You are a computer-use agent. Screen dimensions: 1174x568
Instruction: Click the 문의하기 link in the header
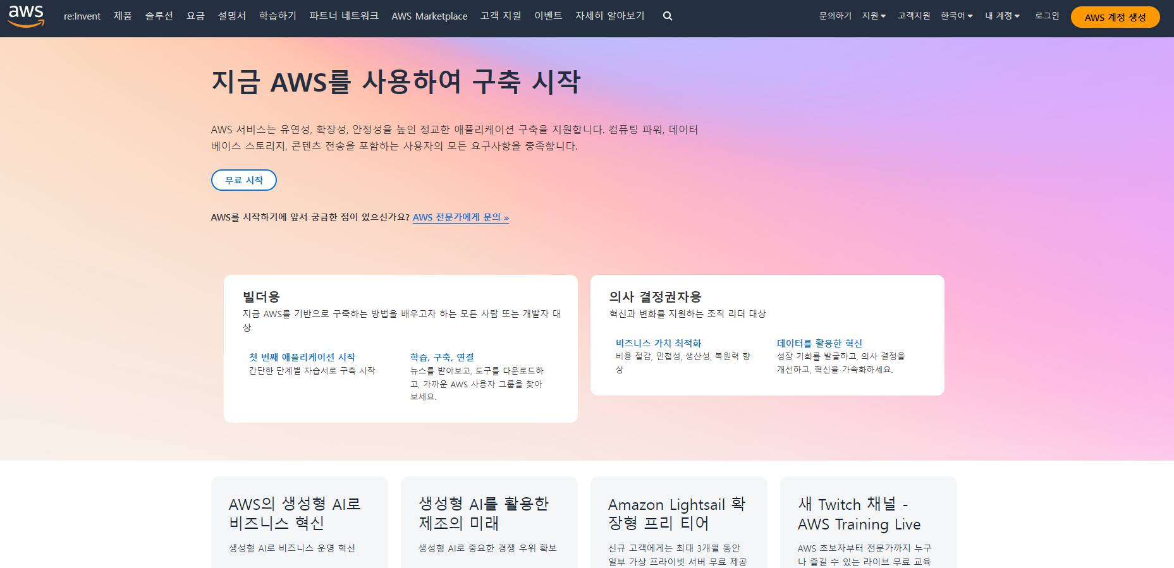(835, 16)
